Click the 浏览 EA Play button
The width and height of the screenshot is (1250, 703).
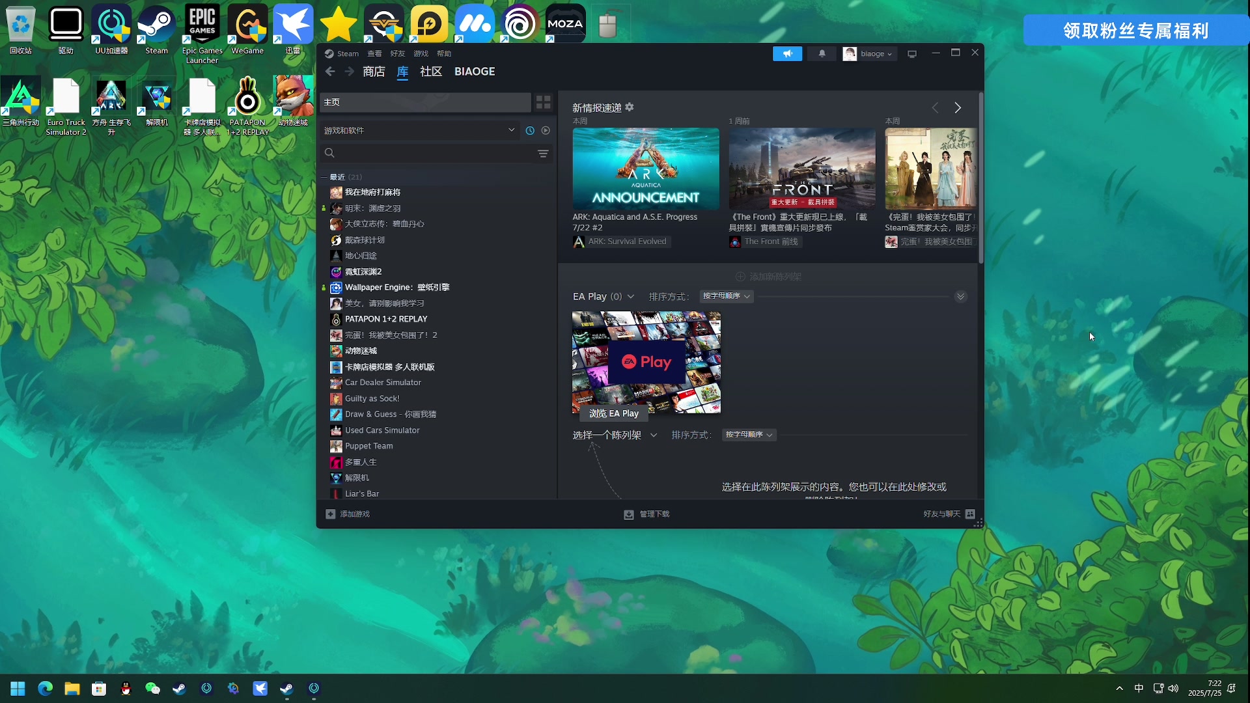click(x=613, y=414)
